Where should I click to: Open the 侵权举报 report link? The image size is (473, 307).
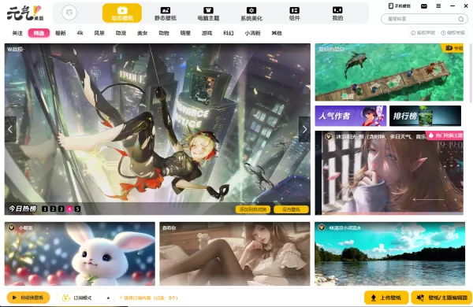[453, 33]
